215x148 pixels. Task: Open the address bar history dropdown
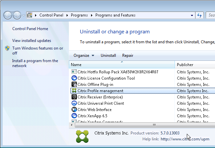point(192,15)
